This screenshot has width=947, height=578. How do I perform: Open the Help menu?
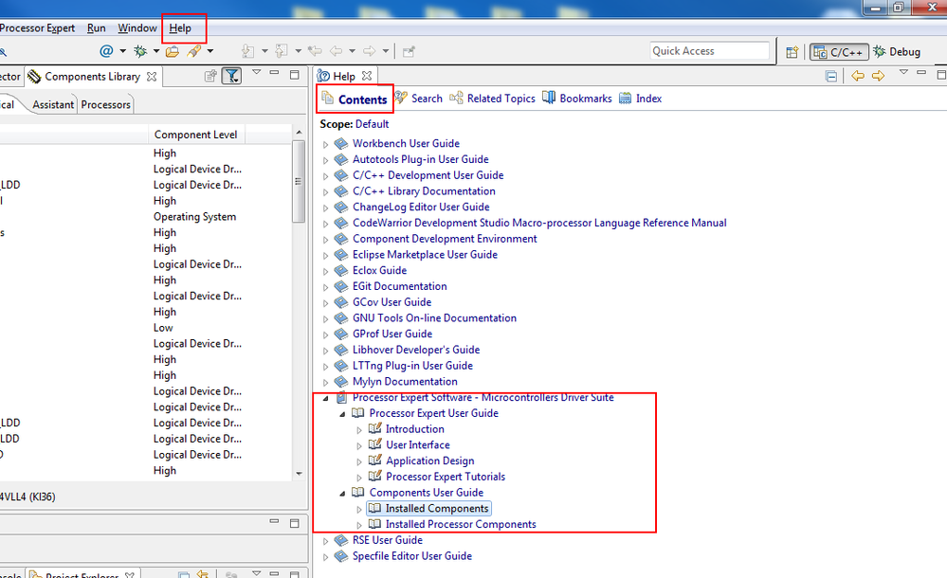pyautogui.click(x=180, y=27)
